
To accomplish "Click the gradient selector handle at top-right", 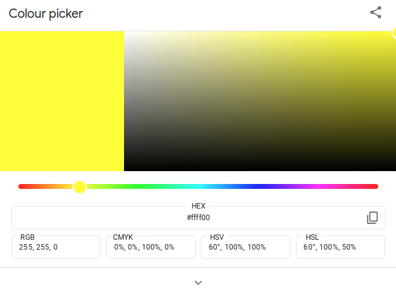I will (x=394, y=33).
